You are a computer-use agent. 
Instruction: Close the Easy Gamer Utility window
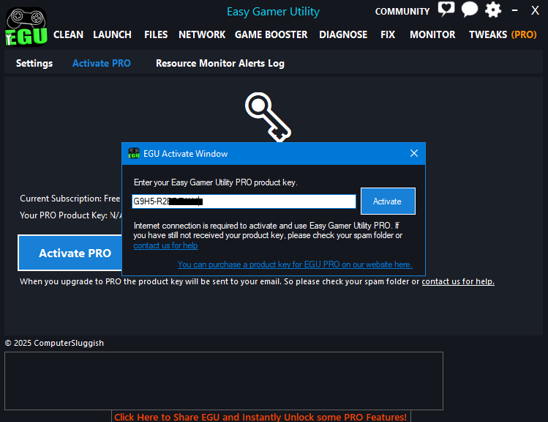(535, 10)
